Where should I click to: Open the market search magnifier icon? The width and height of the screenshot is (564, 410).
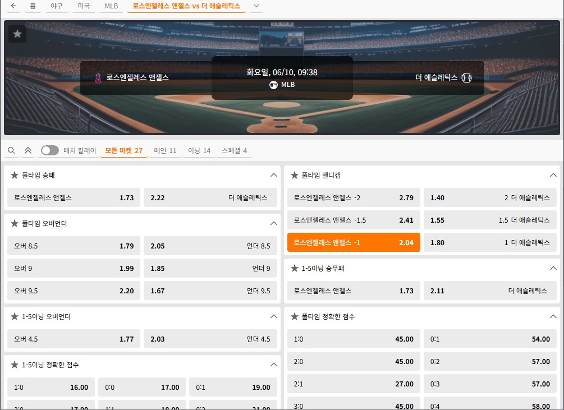pos(11,150)
